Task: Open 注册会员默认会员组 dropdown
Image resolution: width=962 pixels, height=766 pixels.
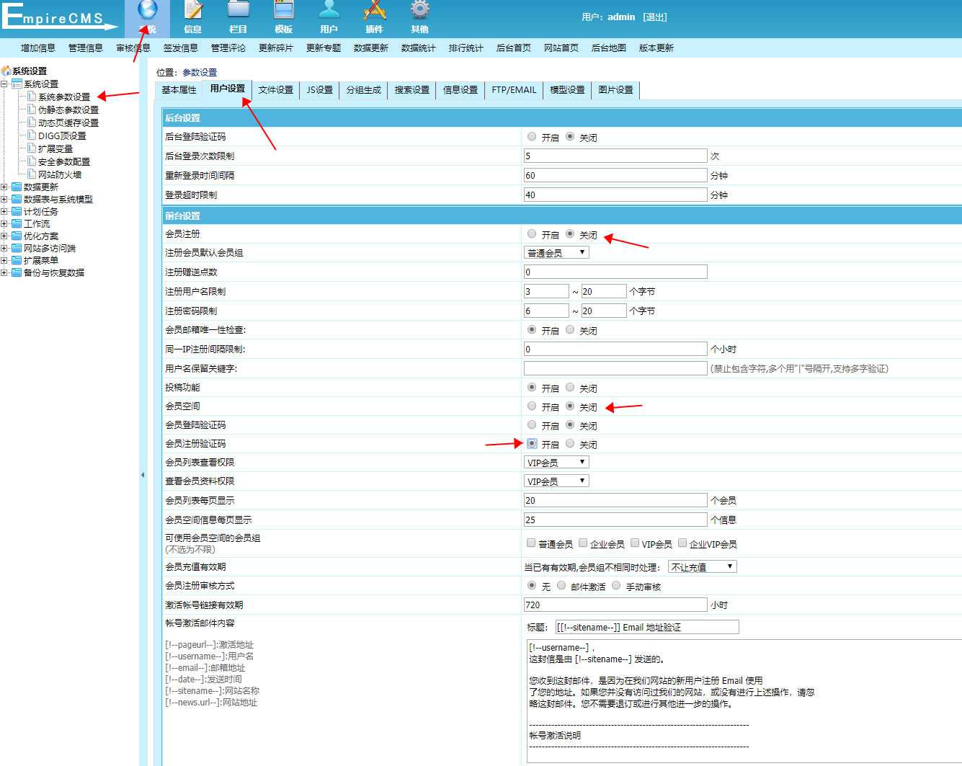Action: 556,252
